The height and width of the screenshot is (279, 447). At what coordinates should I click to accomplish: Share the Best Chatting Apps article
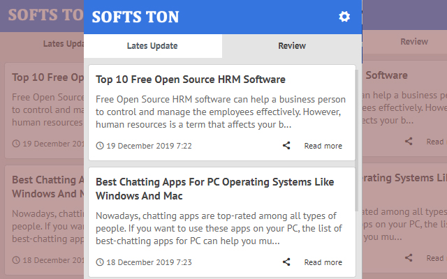tap(286, 262)
